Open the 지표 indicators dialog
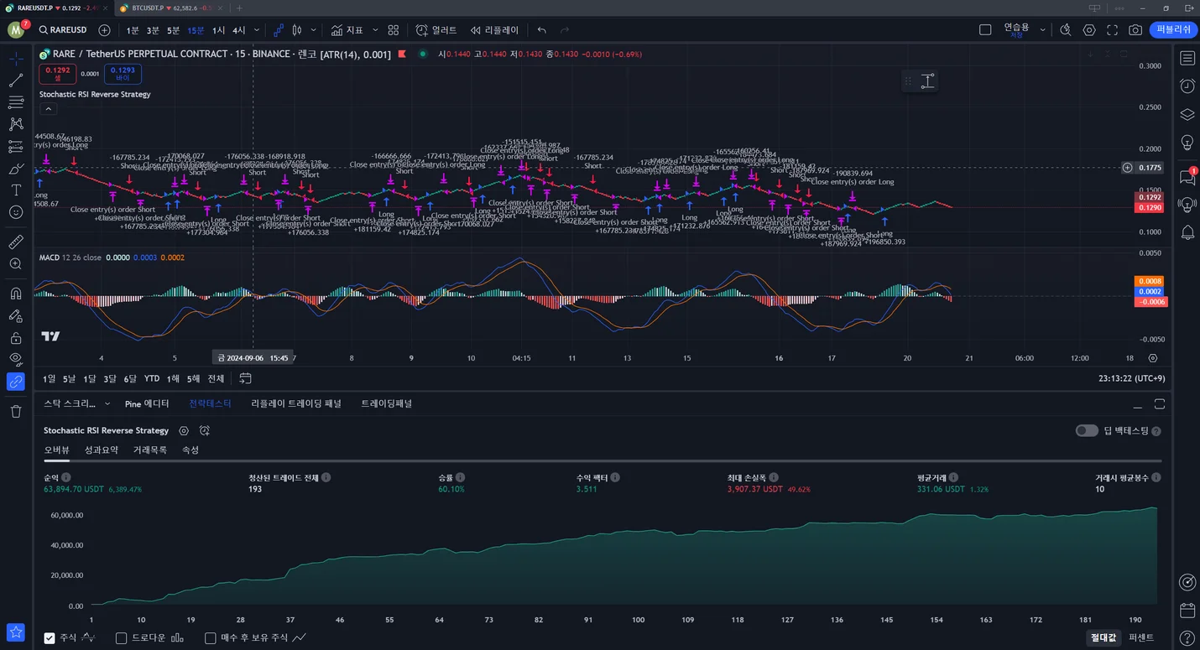Viewport: 1200px width, 650px height. (347, 30)
